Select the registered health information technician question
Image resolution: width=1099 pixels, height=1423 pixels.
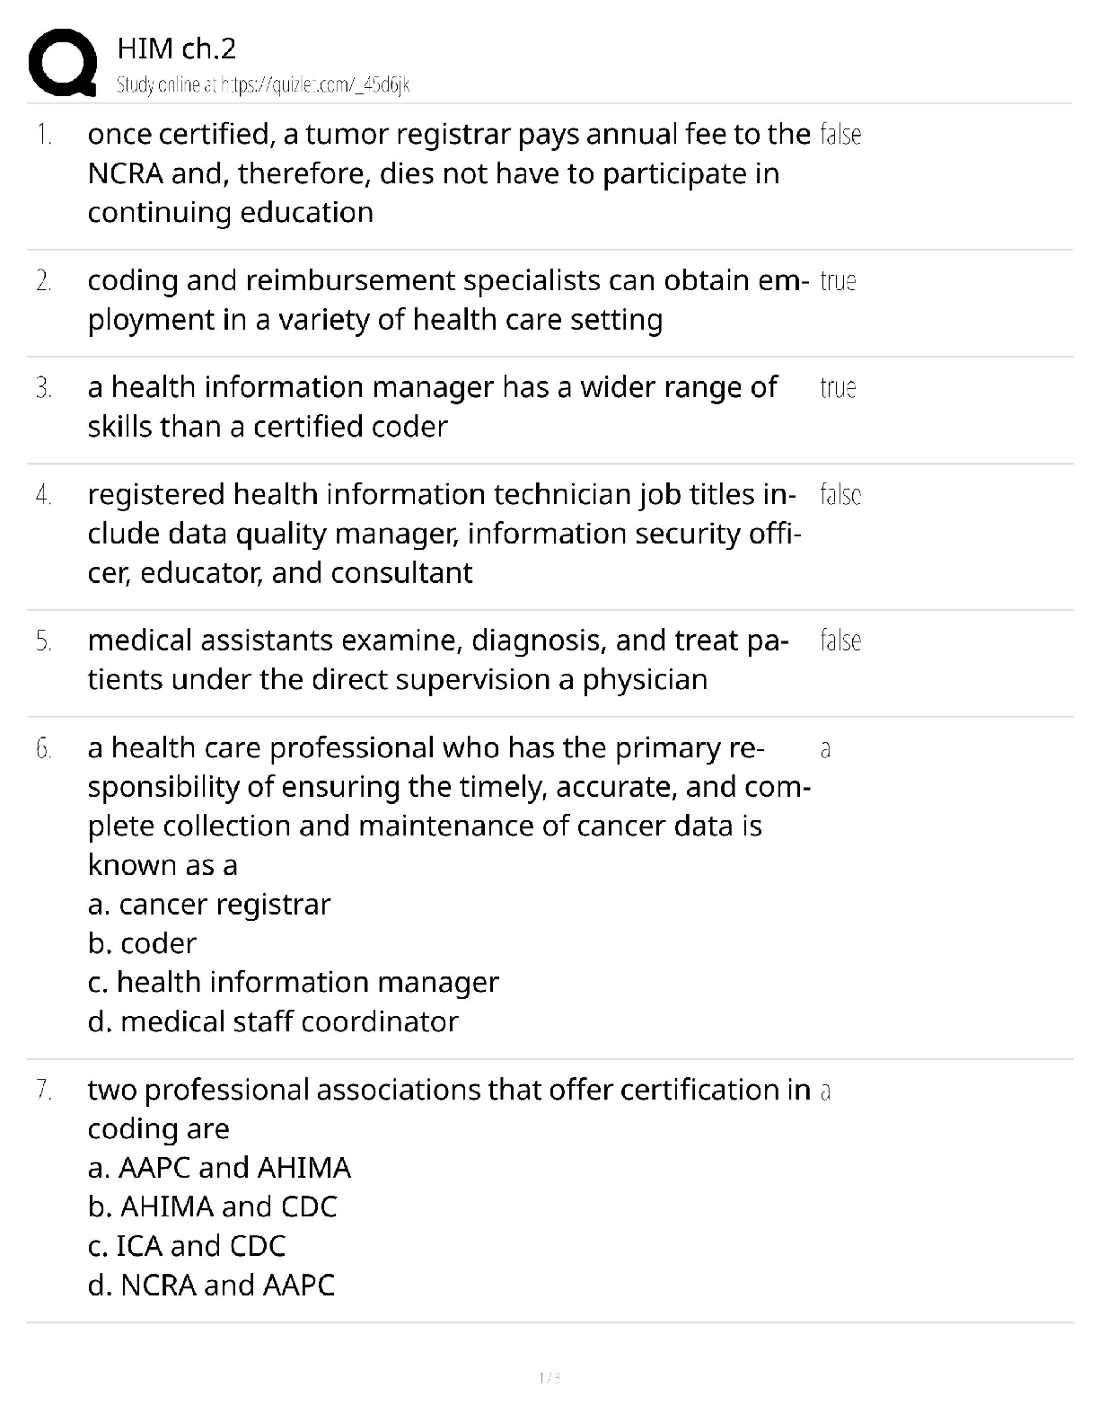(x=444, y=533)
